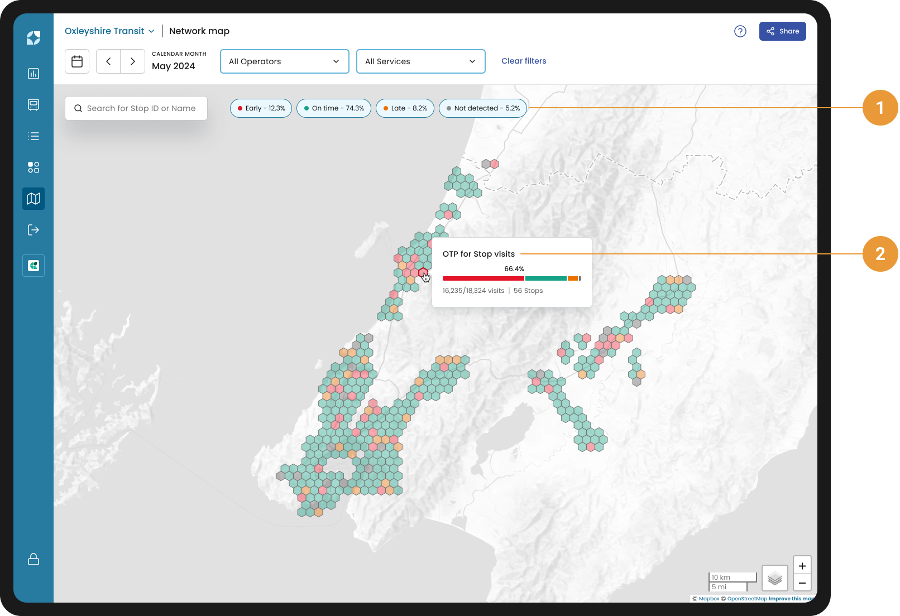The width and height of the screenshot is (900, 616).
Task: Select the Network map sidebar icon
Action: pos(33,199)
